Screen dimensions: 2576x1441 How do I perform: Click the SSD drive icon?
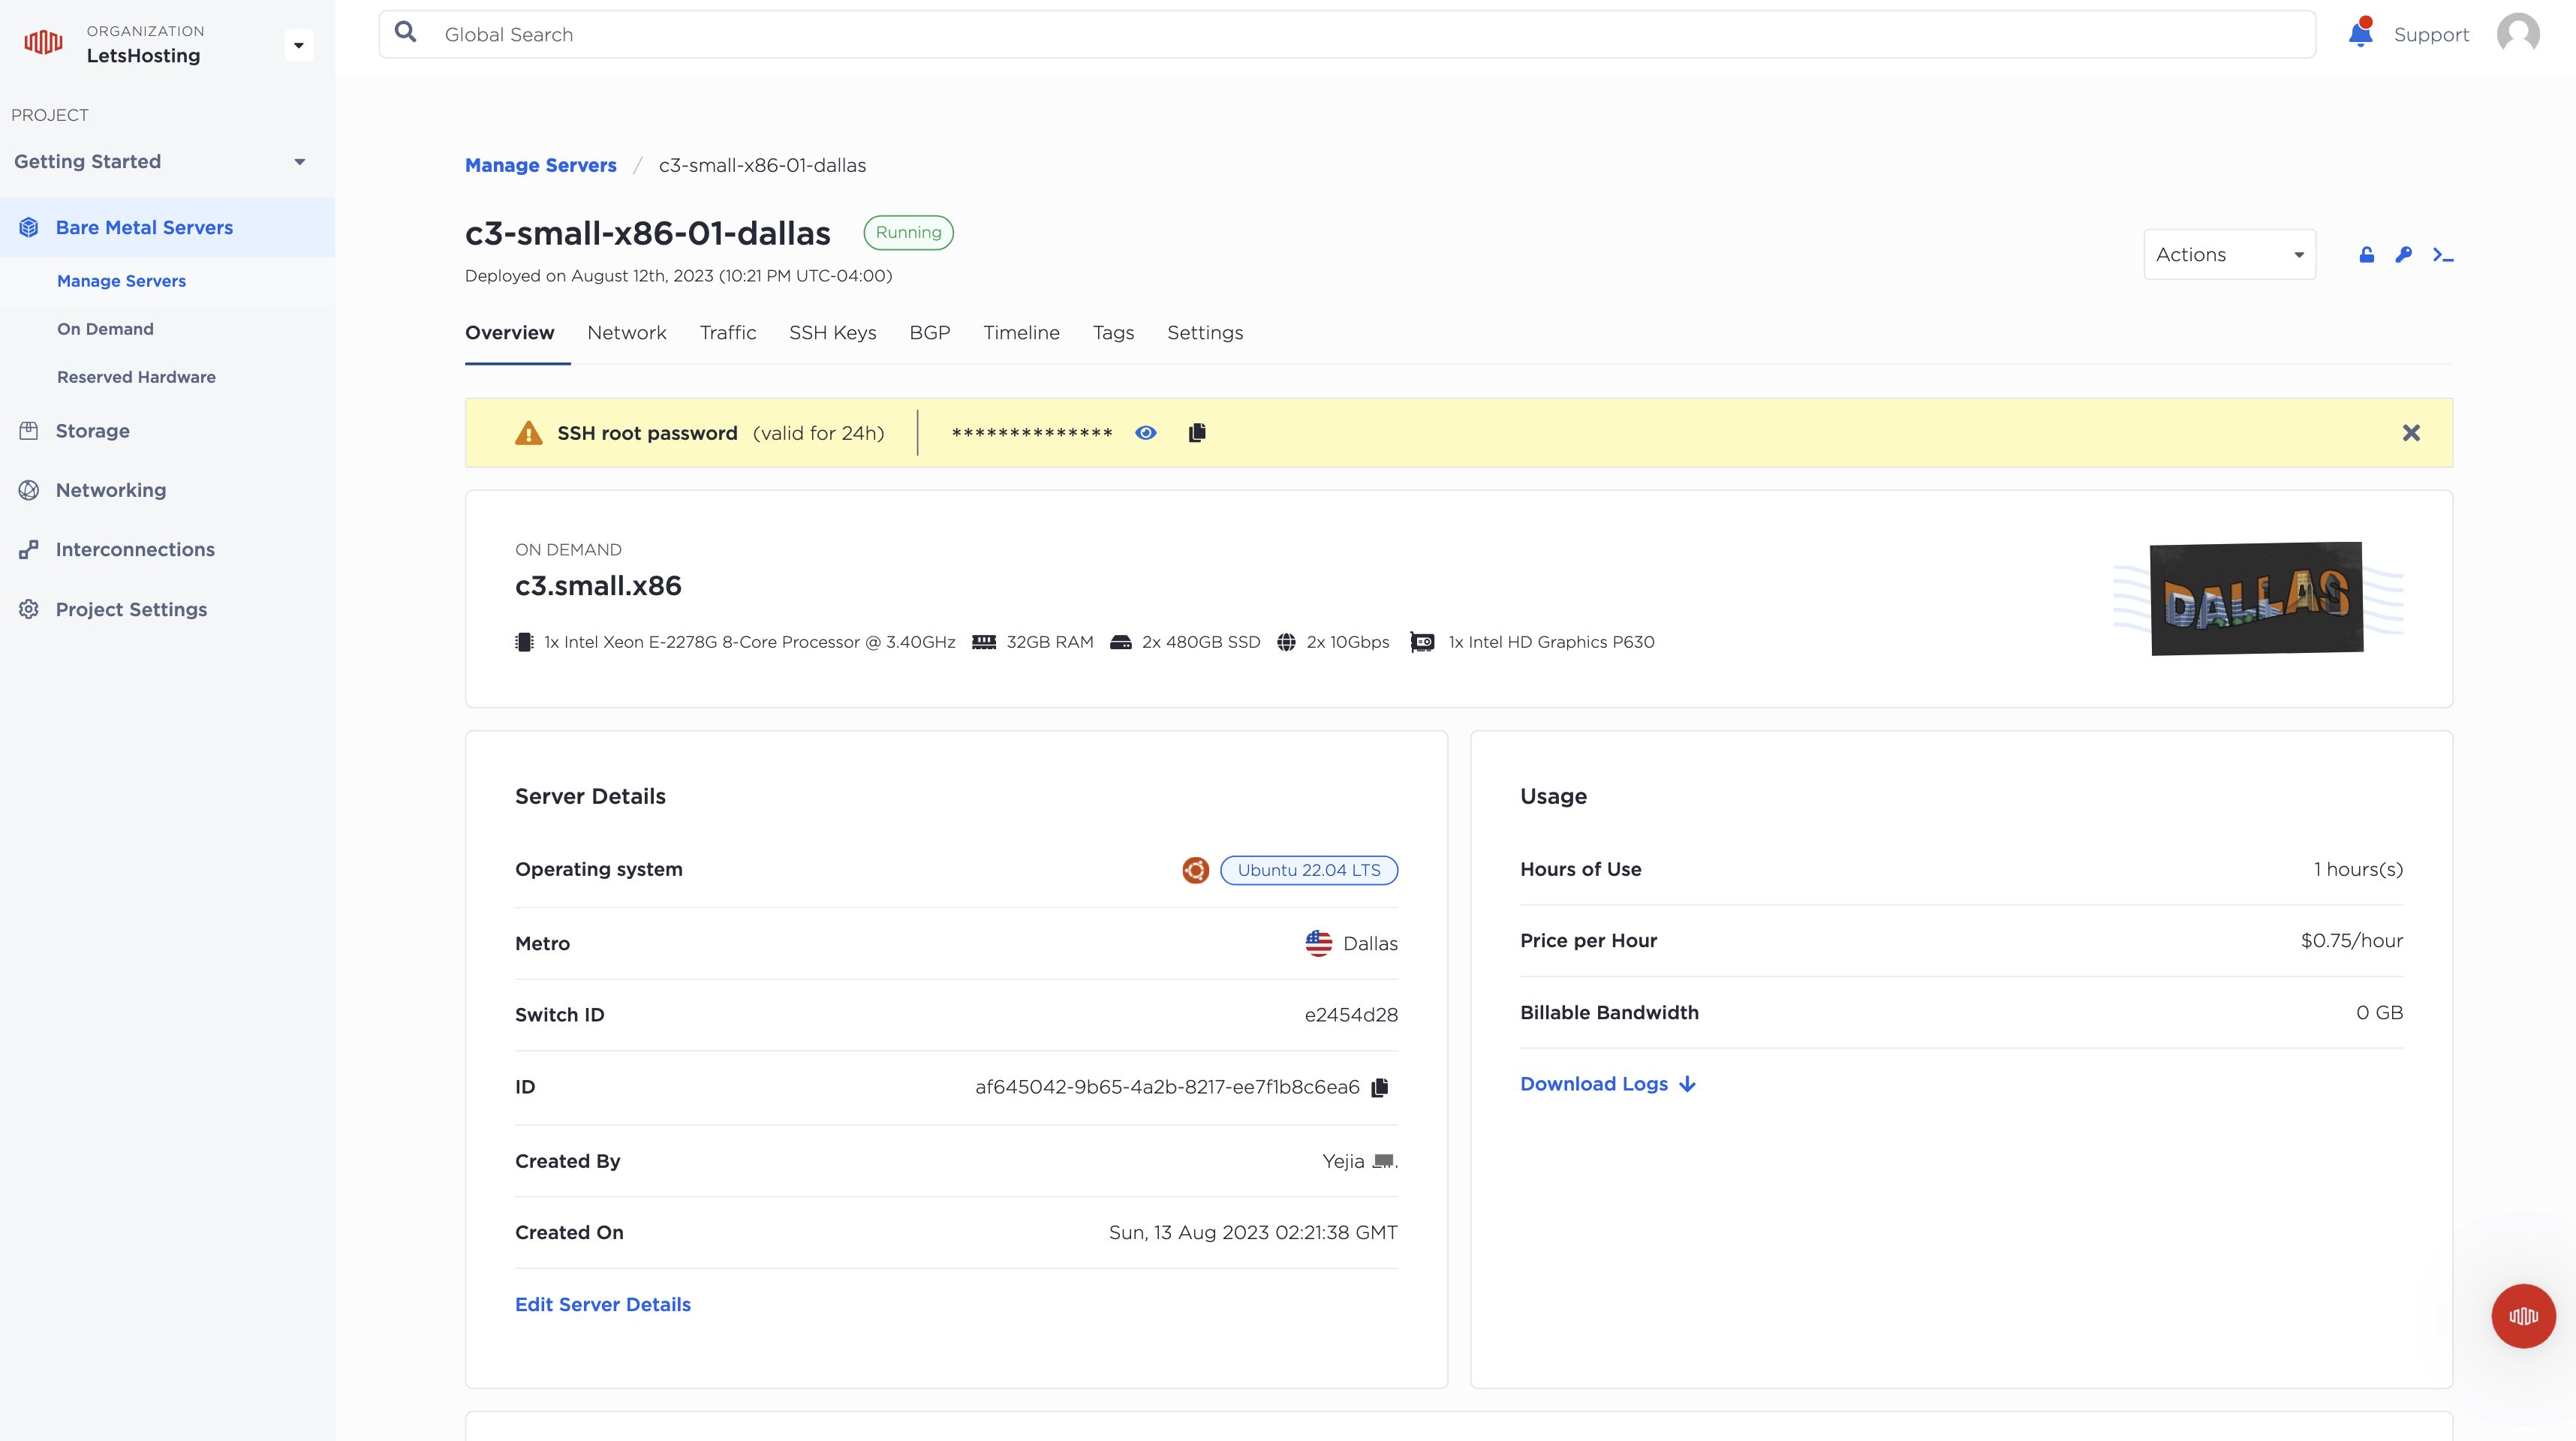coord(1121,642)
